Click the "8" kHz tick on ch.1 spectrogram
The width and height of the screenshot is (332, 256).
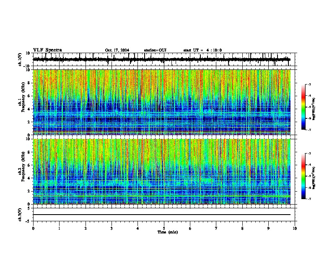29,83
